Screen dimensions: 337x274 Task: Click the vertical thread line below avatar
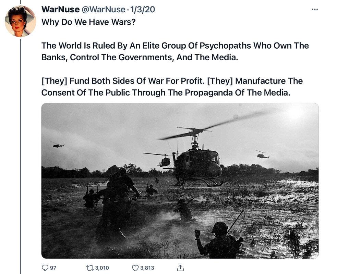click(21, 156)
